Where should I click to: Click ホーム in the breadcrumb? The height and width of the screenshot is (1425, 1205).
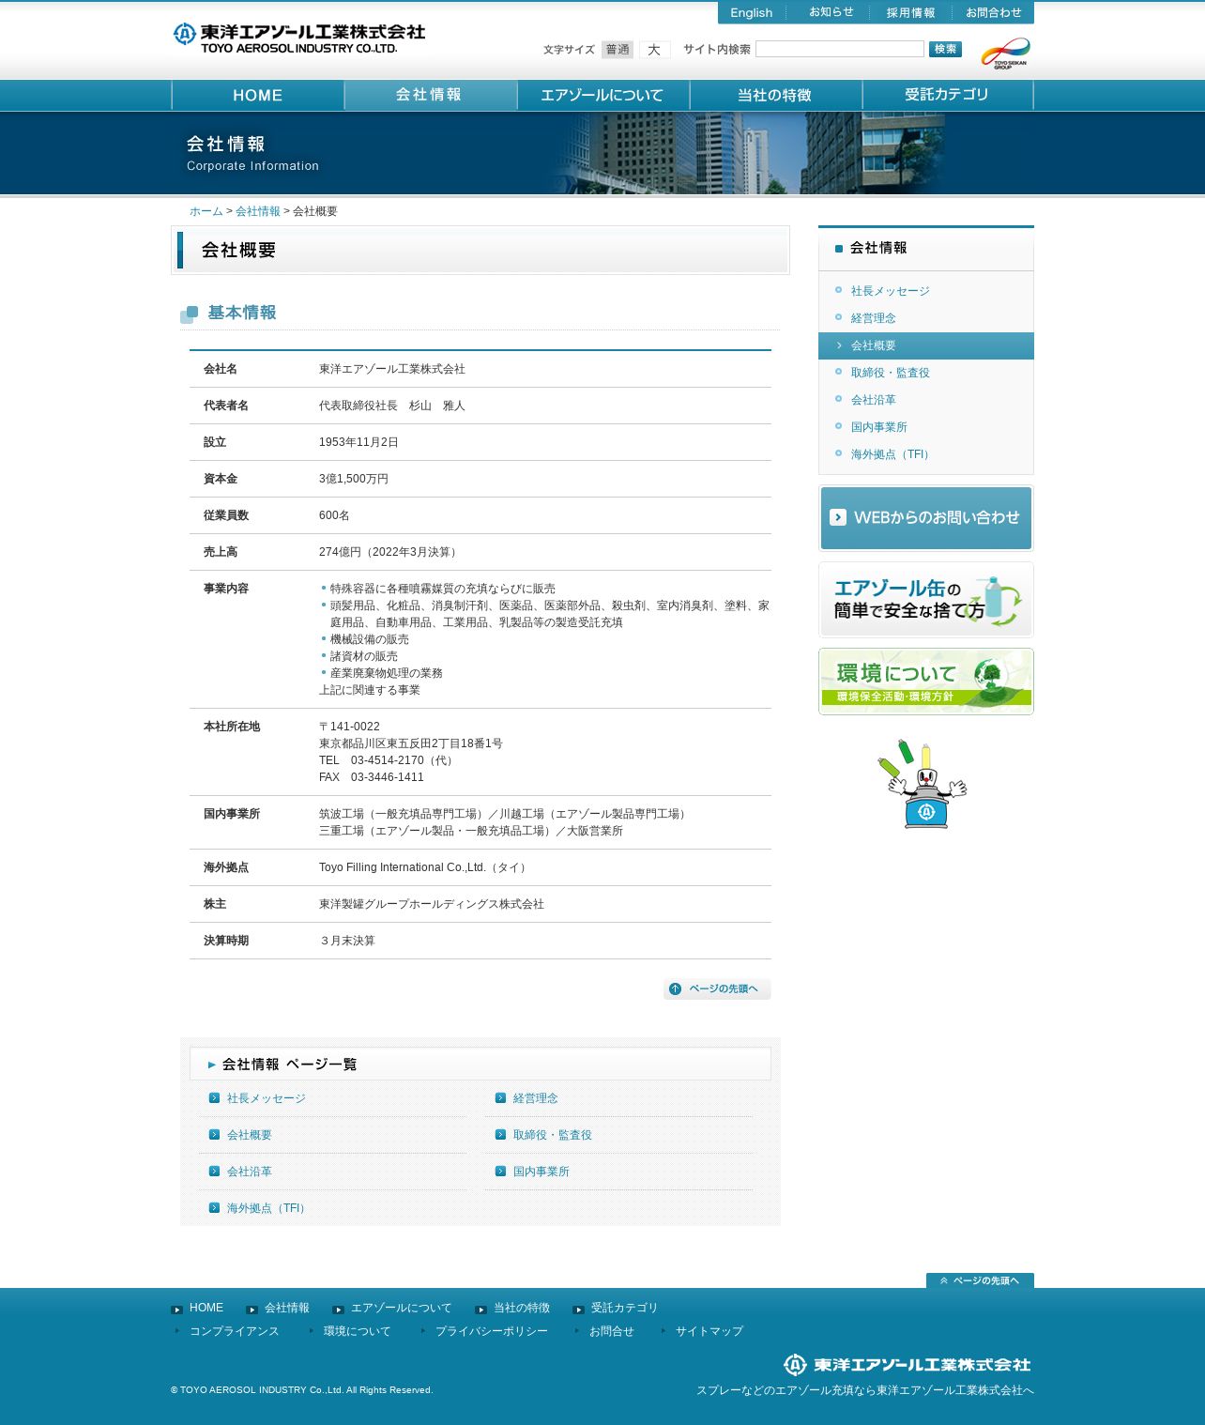206,211
